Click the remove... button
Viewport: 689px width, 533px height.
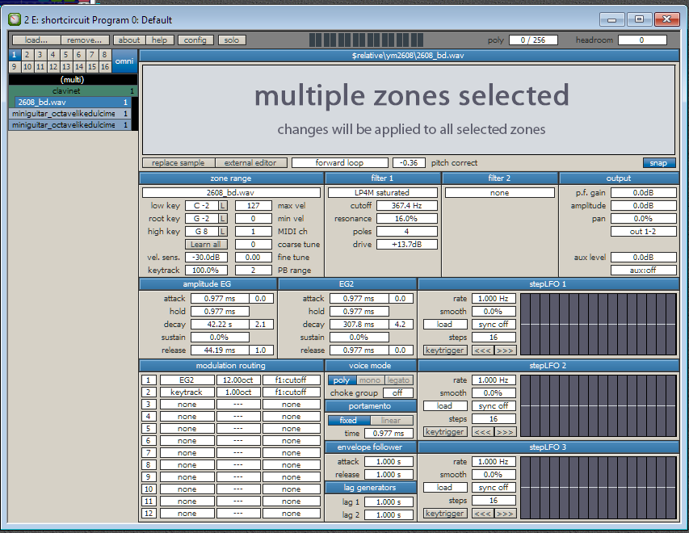tap(84, 40)
